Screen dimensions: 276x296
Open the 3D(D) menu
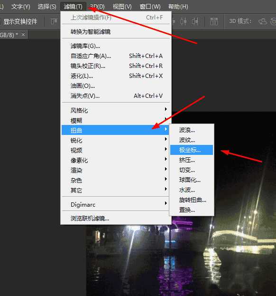point(97,7)
